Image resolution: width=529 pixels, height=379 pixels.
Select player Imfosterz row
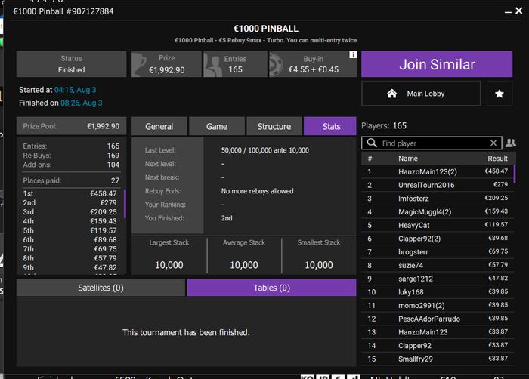coord(438,199)
